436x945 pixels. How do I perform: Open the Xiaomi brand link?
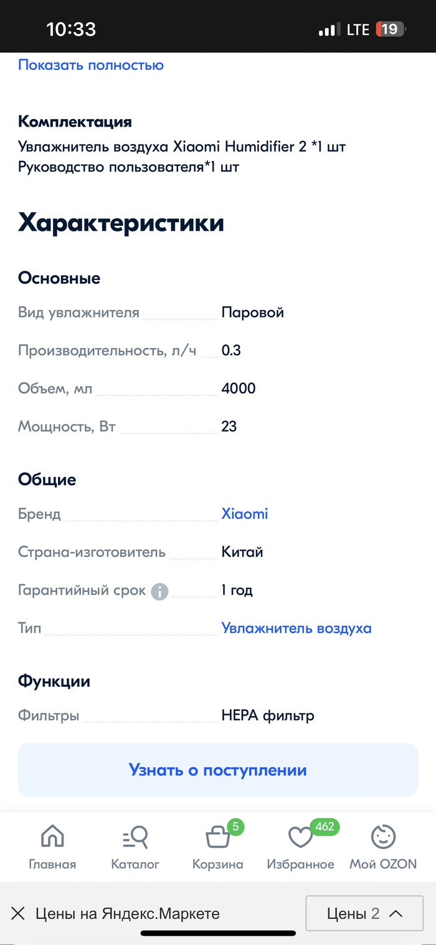[x=245, y=514]
